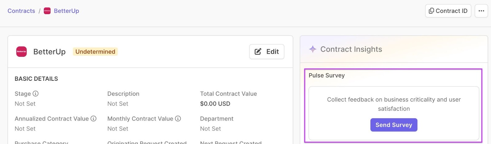Screen dimensions: 491x144
Task: Click the large BetterUp logo in card header
Action: [x=21, y=52]
